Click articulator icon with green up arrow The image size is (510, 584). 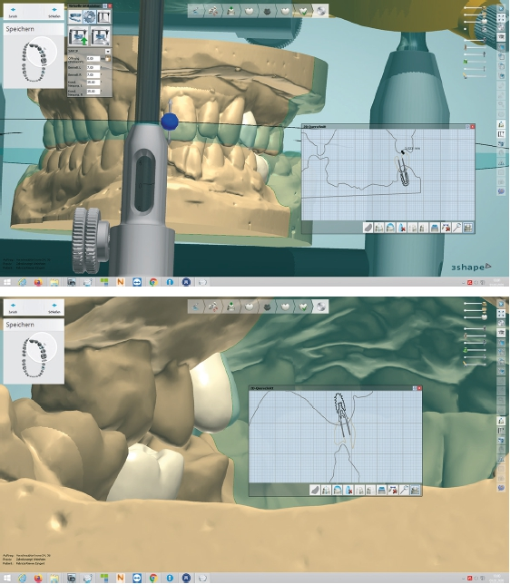(x=78, y=36)
